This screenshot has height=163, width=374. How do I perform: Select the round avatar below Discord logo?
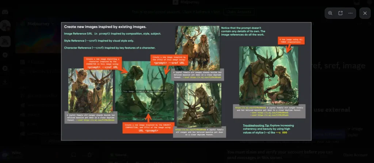[5, 26]
